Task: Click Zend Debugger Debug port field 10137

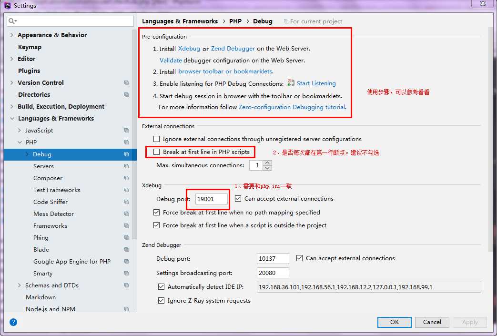Action: click(273, 258)
